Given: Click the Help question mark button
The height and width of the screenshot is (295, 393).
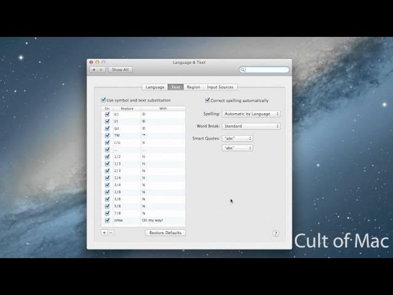Looking at the screenshot, I should tap(276, 234).
